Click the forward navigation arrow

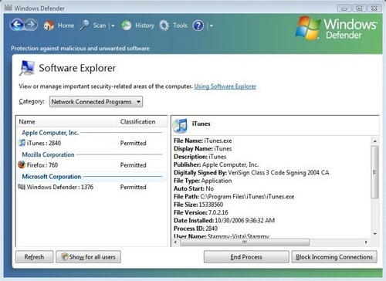(31, 25)
